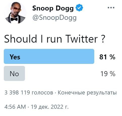Click the 81 % result label
This screenshot has width=122, height=116.
click(107, 57)
